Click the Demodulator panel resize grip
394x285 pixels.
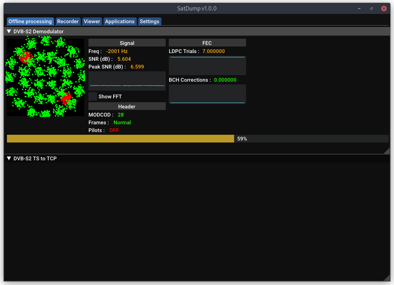click(387, 151)
